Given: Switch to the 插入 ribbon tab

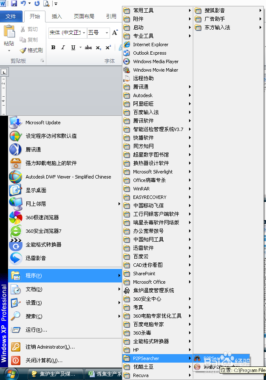Looking at the screenshot, I should (57, 16).
